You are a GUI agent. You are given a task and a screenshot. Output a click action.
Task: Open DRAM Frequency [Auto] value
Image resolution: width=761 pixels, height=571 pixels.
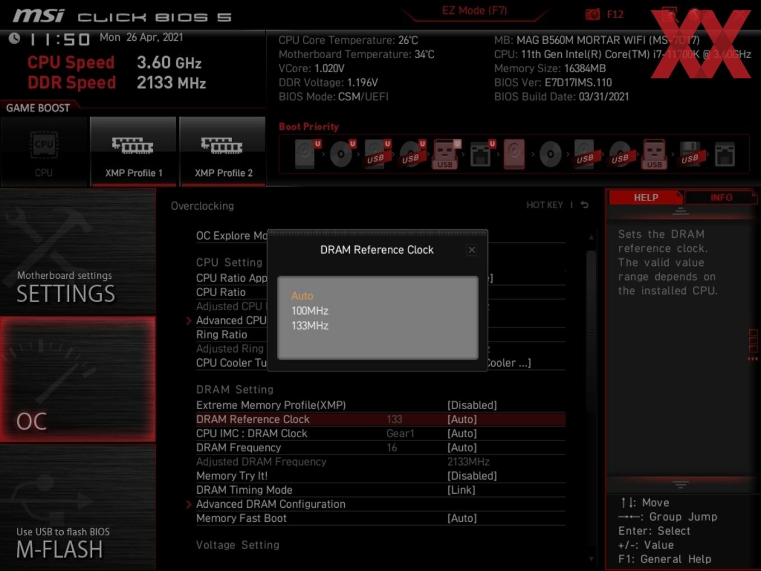point(462,447)
